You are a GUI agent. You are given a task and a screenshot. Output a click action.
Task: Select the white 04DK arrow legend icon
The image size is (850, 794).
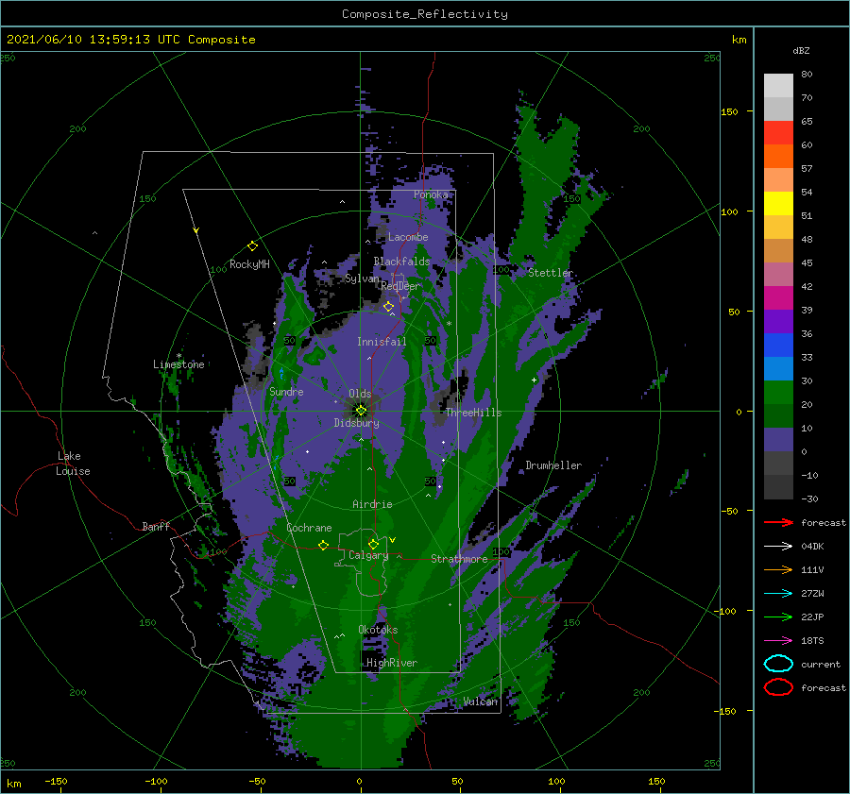778,546
